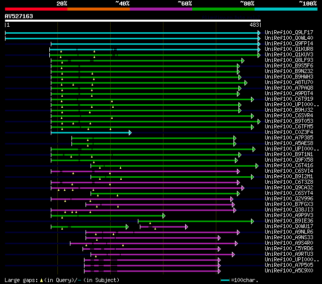Select the UniRef100_B9T053 label

click(289, 121)
